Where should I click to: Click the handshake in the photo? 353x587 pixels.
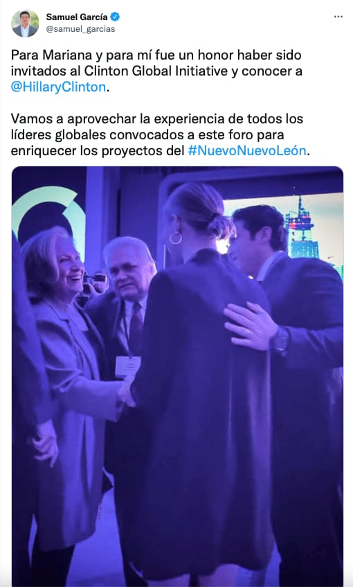(127, 392)
